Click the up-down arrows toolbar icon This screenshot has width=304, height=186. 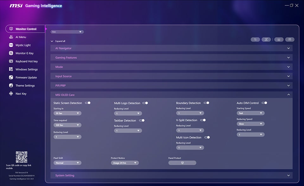[255, 39]
